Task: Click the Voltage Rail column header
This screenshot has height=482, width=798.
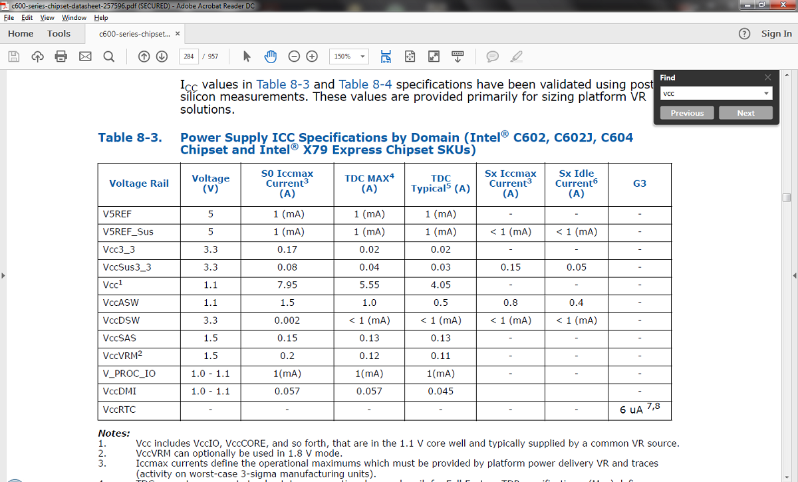Action: (139, 183)
